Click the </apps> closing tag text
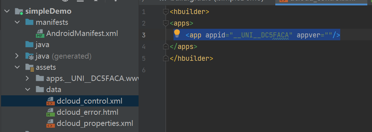 click(x=184, y=47)
